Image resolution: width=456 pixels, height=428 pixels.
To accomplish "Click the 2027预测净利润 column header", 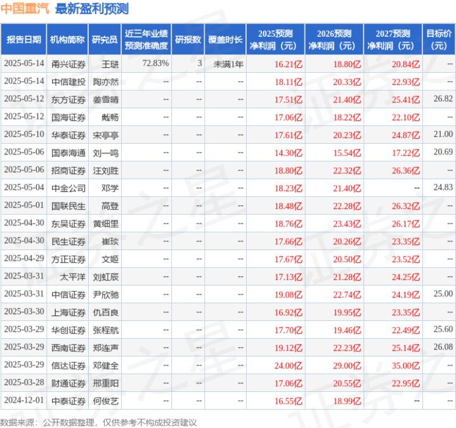I will [393, 39].
